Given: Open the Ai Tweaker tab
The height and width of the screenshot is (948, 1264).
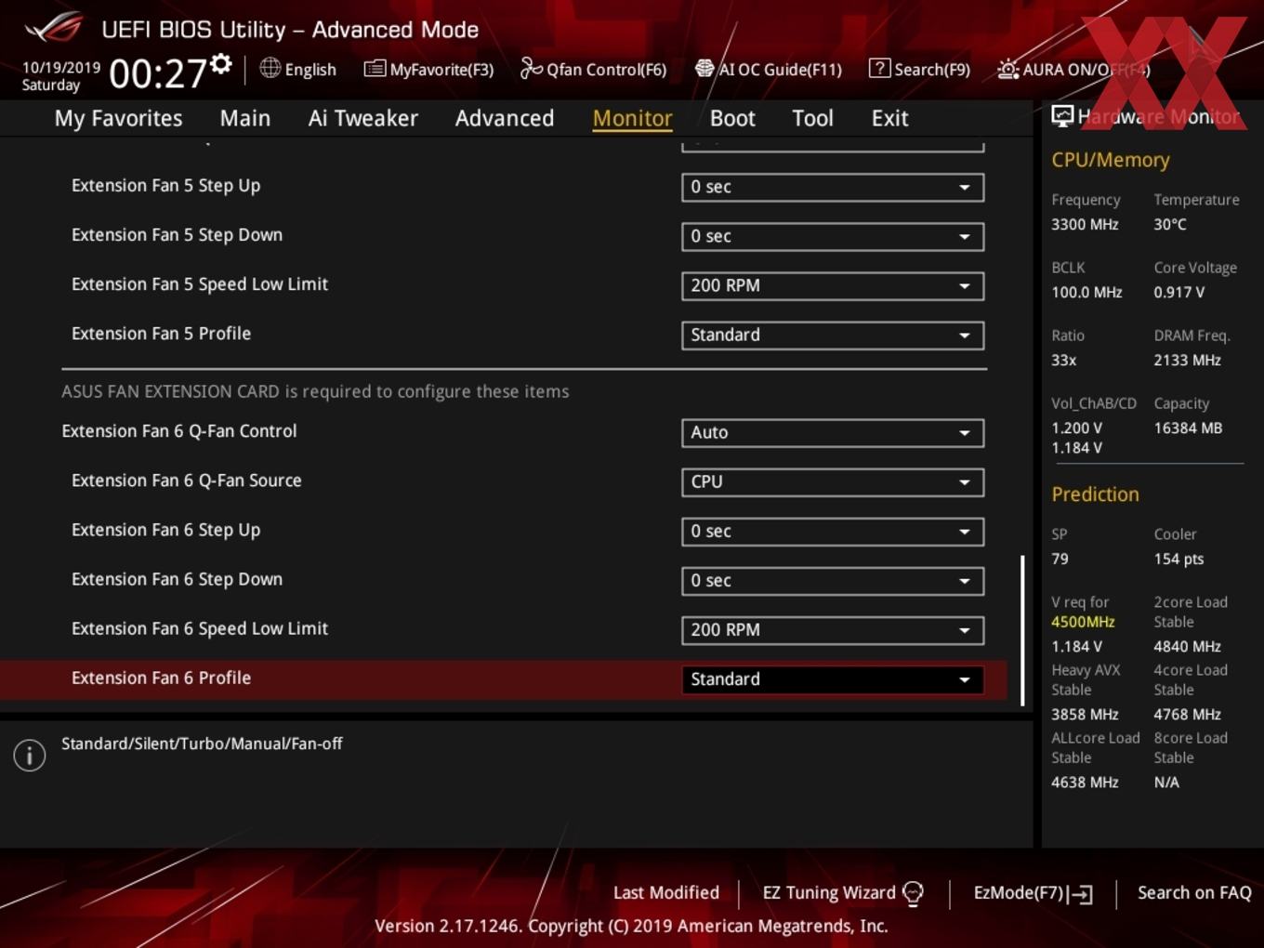Looking at the screenshot, I should (363, 118).
